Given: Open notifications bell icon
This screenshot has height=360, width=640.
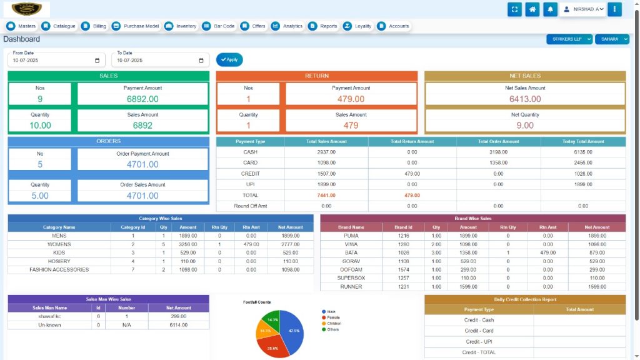Looking at the screenshot, I should pyautogui.click(x=551, y=9).
